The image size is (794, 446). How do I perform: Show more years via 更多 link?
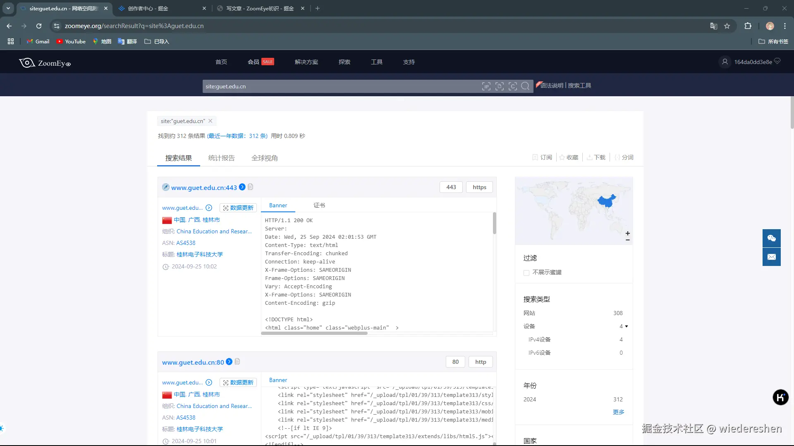[x=618, y=412]
